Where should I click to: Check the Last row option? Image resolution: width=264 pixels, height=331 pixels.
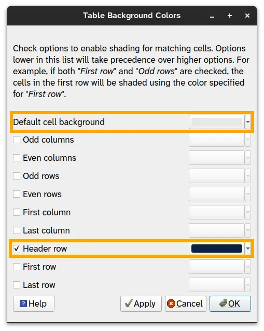pos(17,285)
